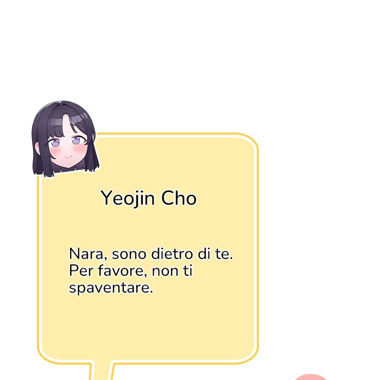This screenshot has height=380, width=391.
Task: Click the empty yellow area below message
Action: (148, 327)
